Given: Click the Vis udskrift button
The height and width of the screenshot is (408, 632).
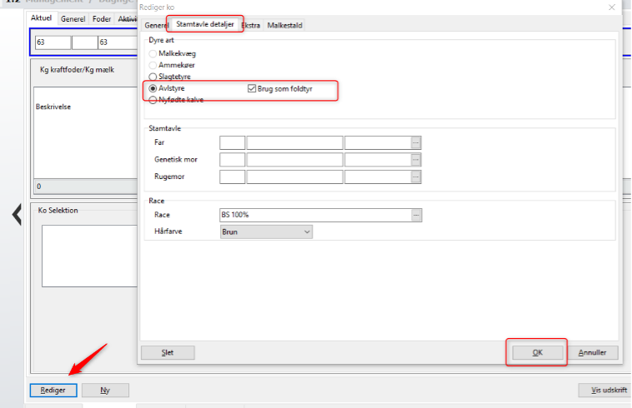Looking at the screenshot, I should [x=601, y=390].
